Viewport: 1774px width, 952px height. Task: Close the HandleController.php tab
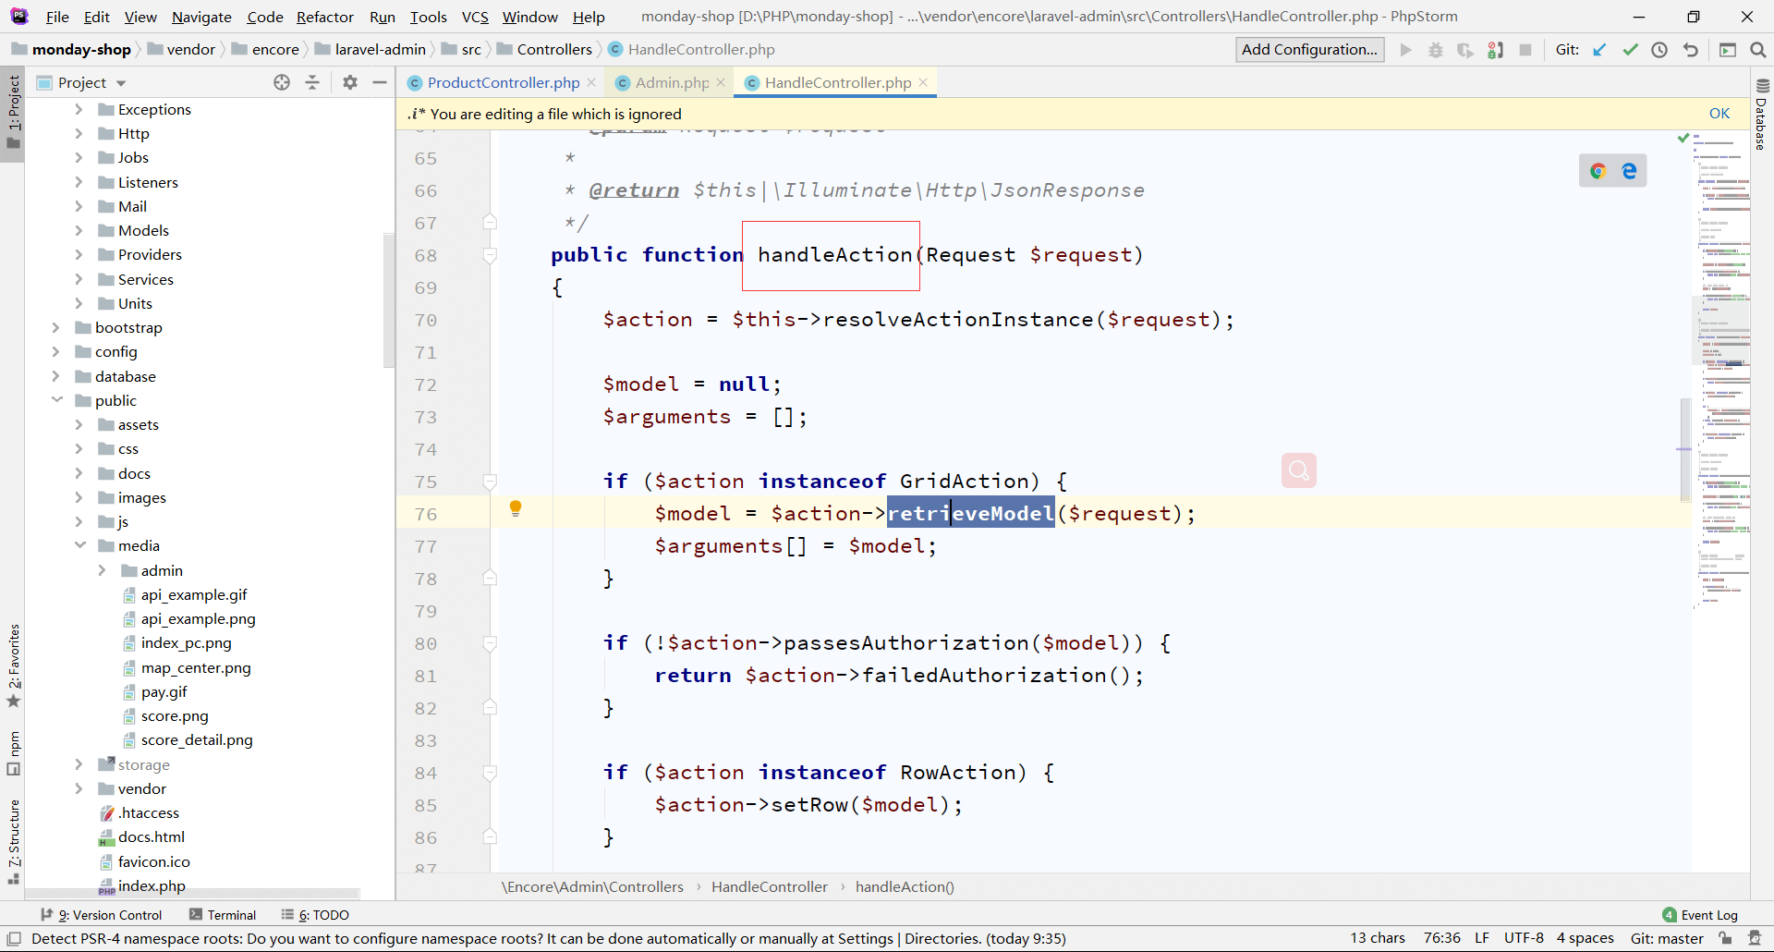[x=922, y=82]
